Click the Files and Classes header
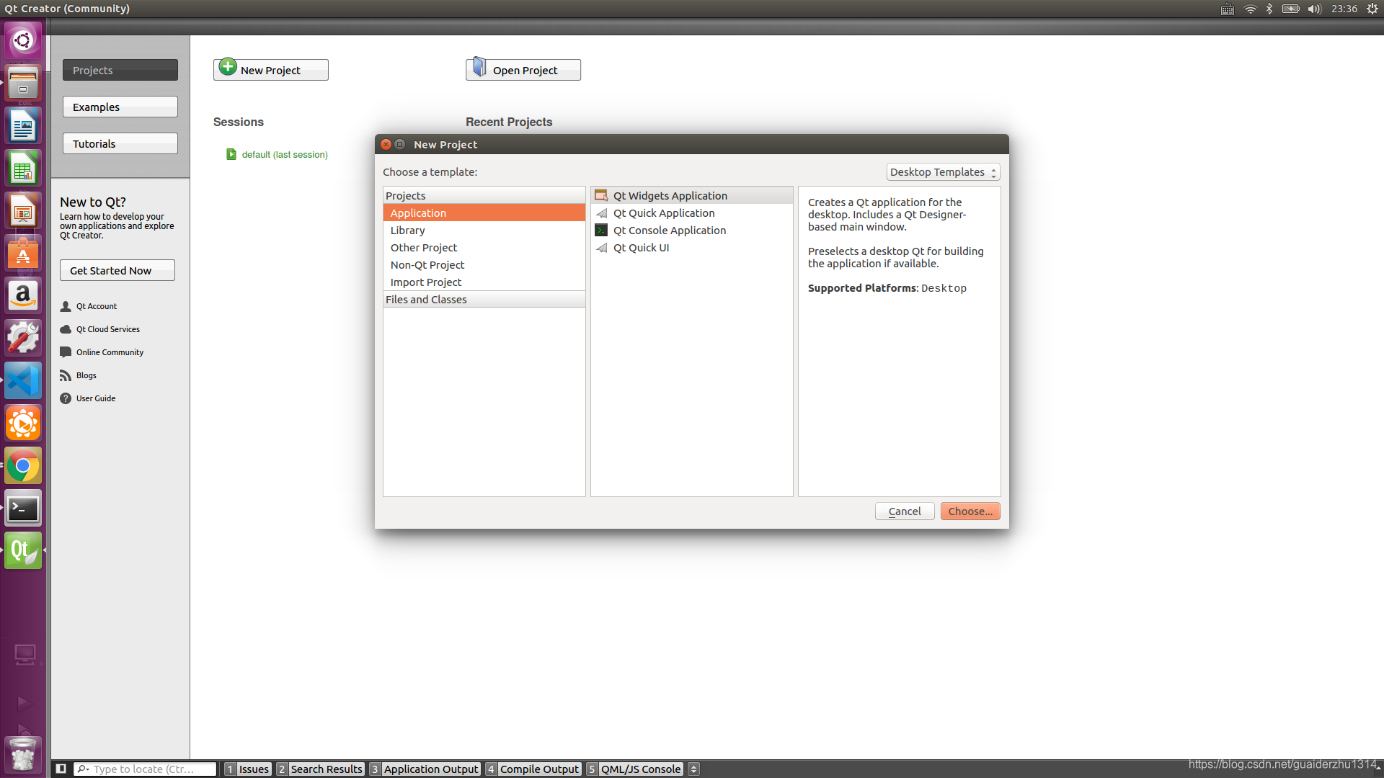This screenshot has height=778, width=1384. 484,299
